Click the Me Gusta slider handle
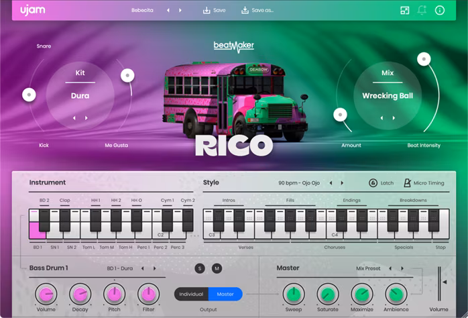Screen dimensions: 468x318 point(127,76)
